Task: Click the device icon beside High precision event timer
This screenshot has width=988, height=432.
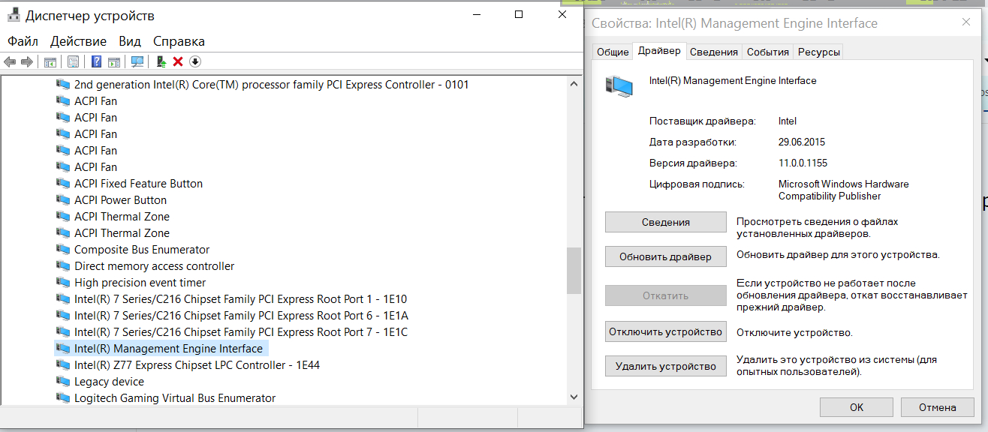Action: click(63, 283)
